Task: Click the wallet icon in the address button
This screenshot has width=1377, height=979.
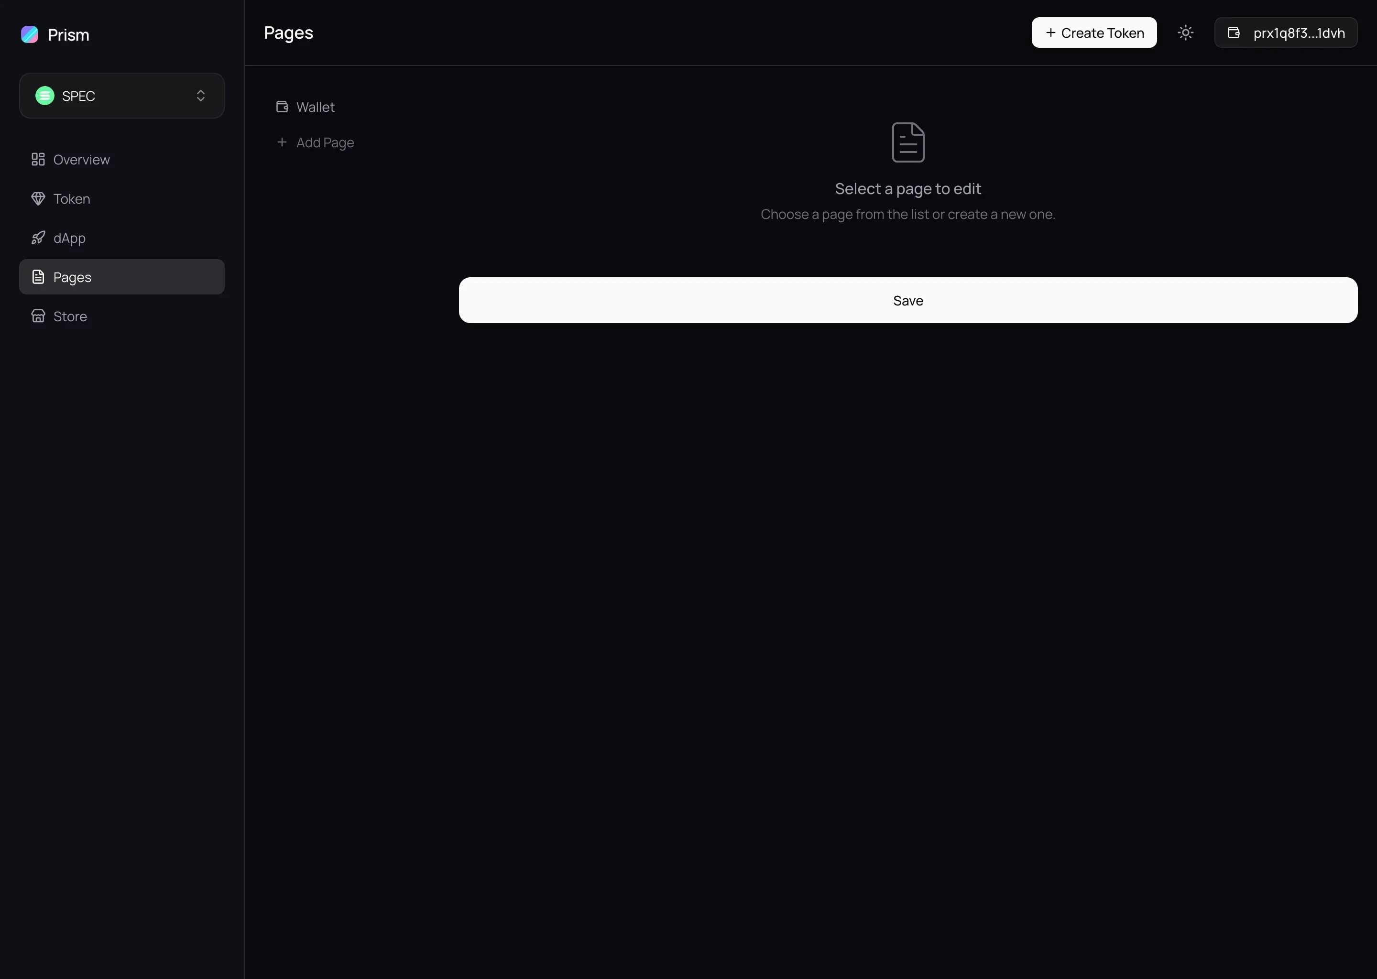Action: [x=1234, y=33]
